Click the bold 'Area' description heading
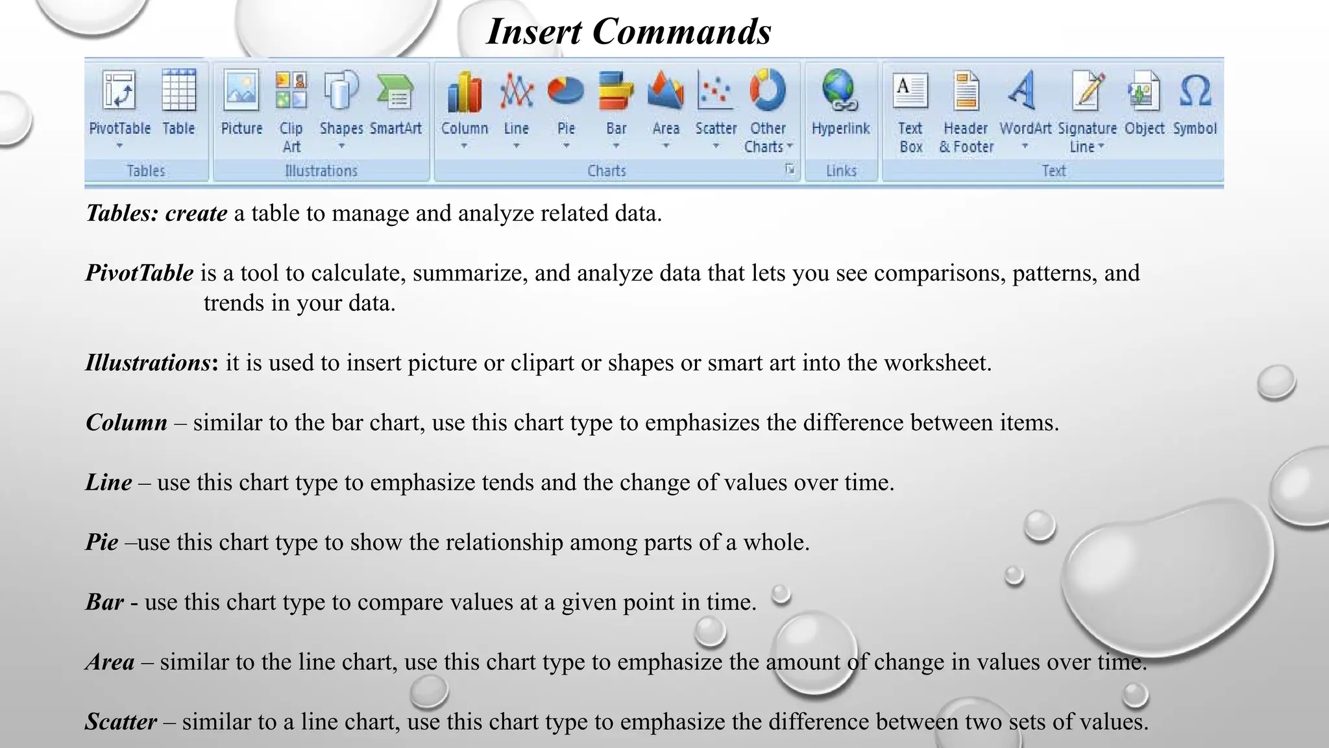Viewport: 1329px width, 748px height. tap(110, 662)
